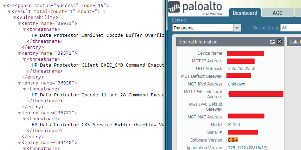Click HP Data Protector CRS Service text
The height and width of the screenshot is (150, 301).
[99, 125]
